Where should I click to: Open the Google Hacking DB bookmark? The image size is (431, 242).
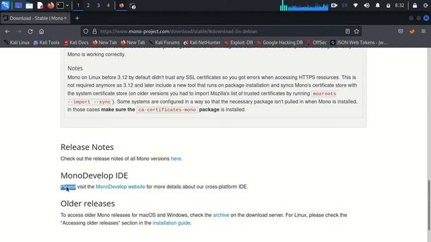pos(279,42)
